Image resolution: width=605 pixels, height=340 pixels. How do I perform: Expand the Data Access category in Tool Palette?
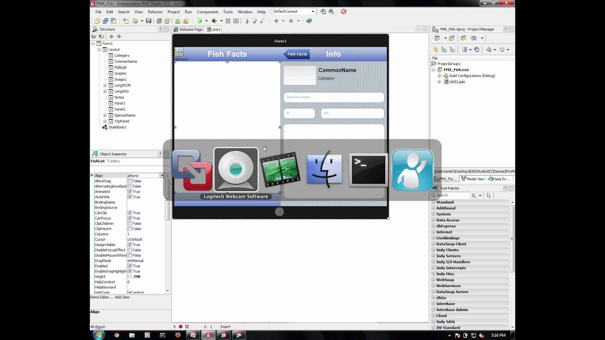(433, 220)
